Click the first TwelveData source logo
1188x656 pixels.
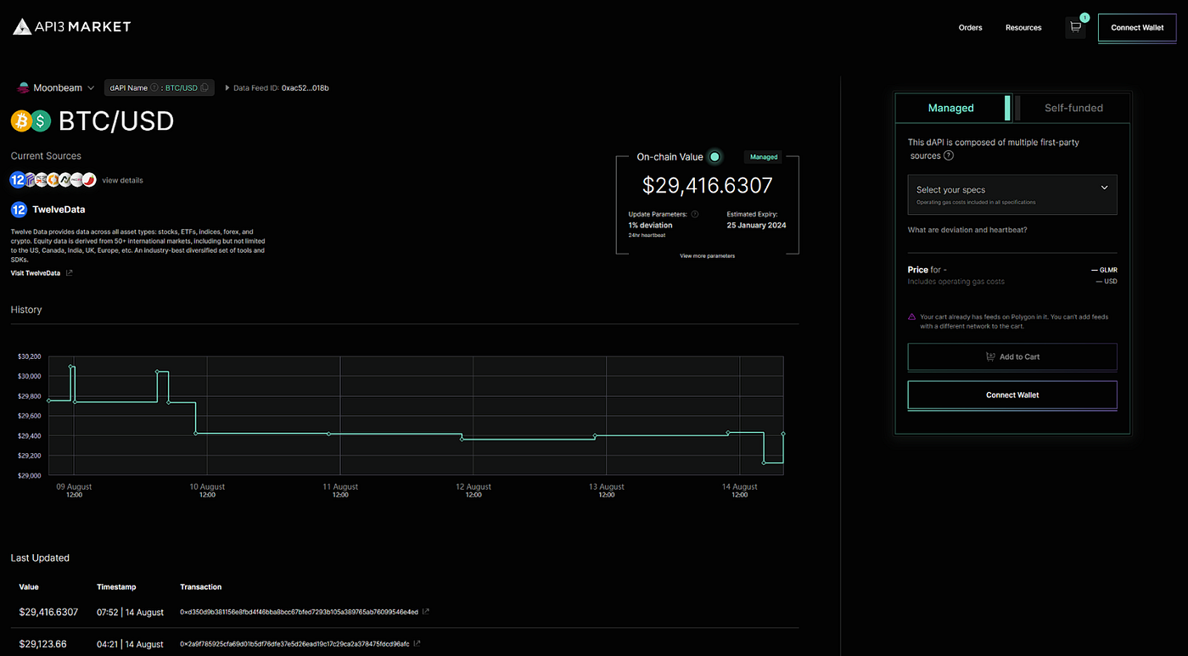pos(18,180)
